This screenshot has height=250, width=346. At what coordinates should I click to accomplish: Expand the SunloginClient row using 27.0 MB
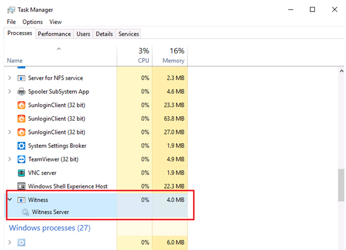(x=10, y=132)
